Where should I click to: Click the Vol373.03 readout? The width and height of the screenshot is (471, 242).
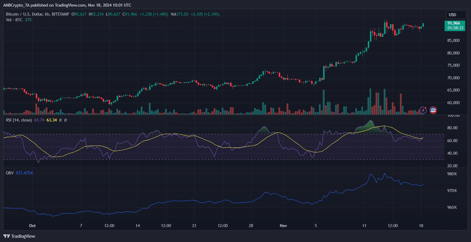pos(179,14)
